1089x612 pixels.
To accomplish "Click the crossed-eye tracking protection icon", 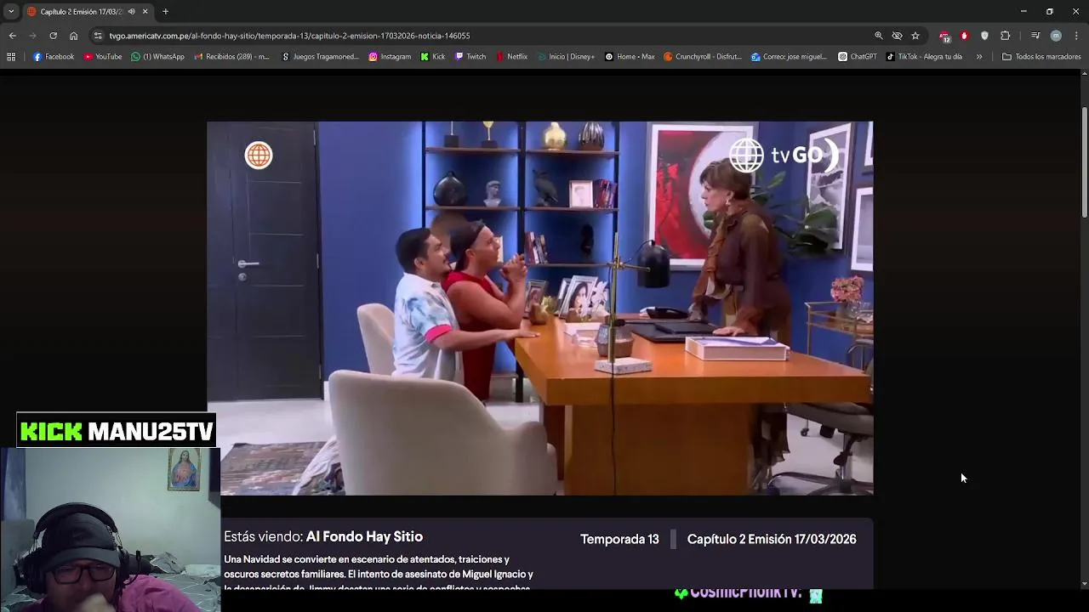I will pyautogui.click(x=897, y=36).
